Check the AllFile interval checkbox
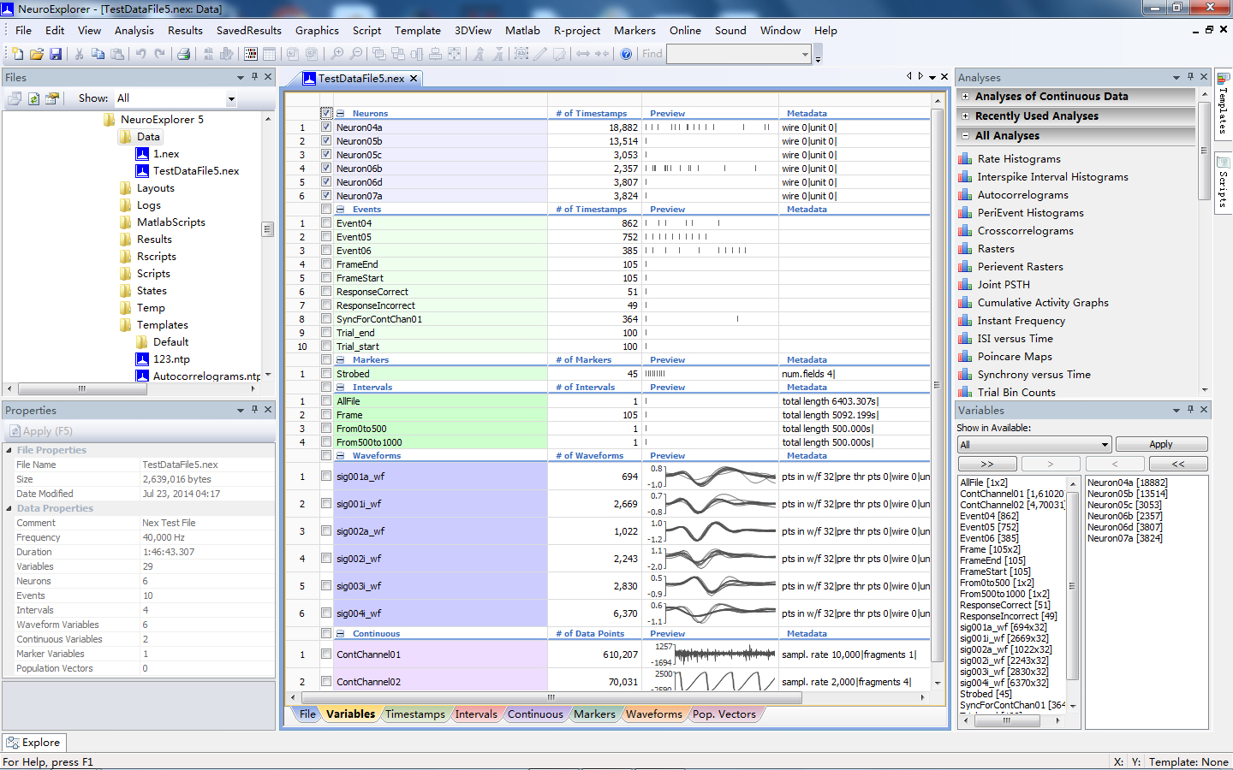 pos(326,401)
